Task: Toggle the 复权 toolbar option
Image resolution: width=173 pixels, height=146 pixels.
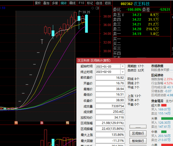Action: click(x=38, y=3)
